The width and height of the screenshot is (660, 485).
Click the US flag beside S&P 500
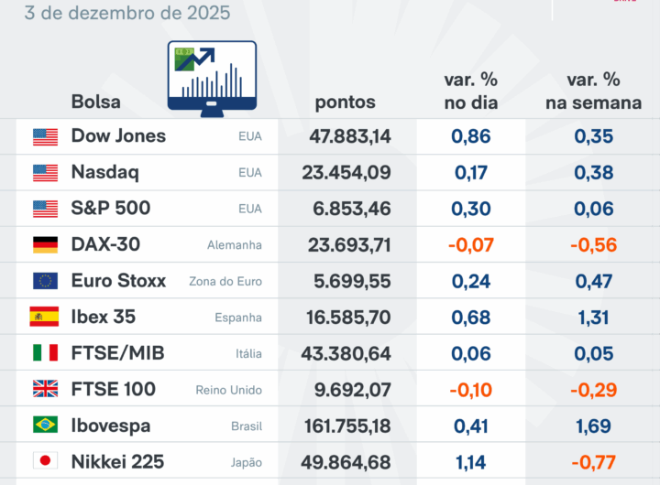pyautogui.click(x=45, y=209)
